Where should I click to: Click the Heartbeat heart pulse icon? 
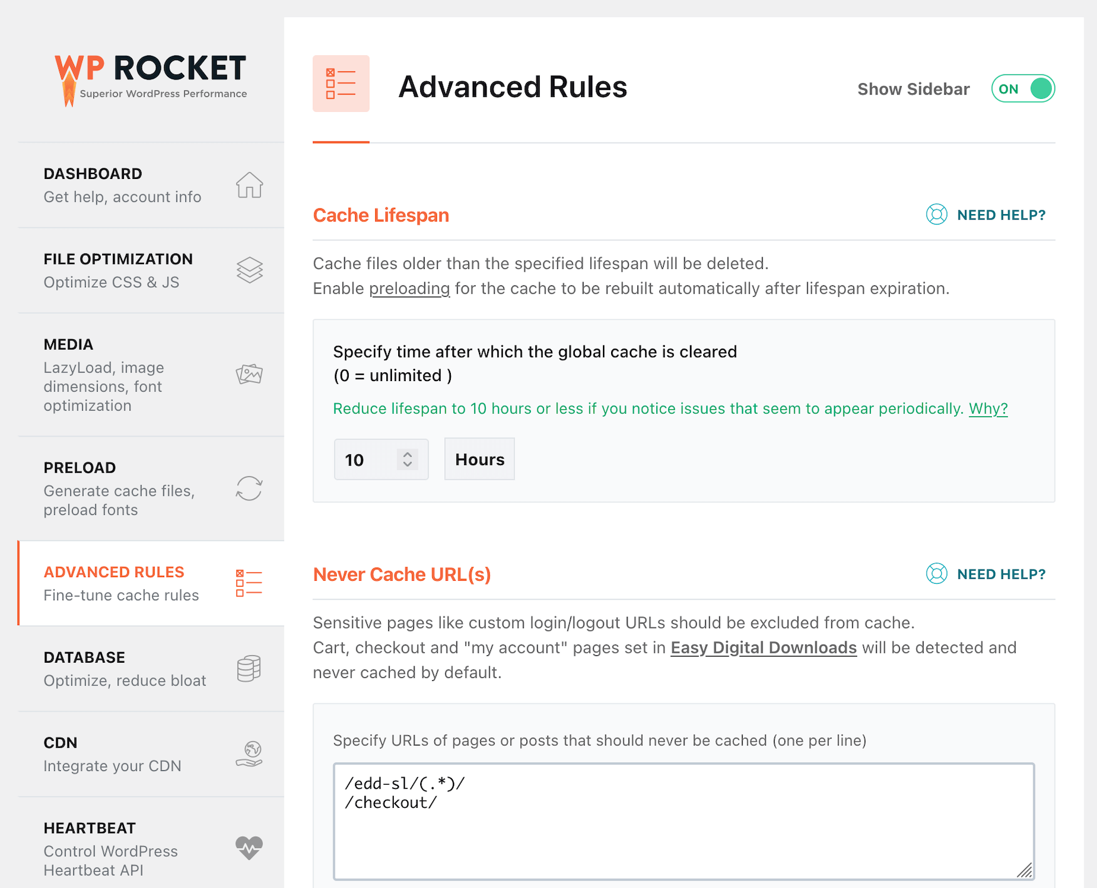pos(249,848)
